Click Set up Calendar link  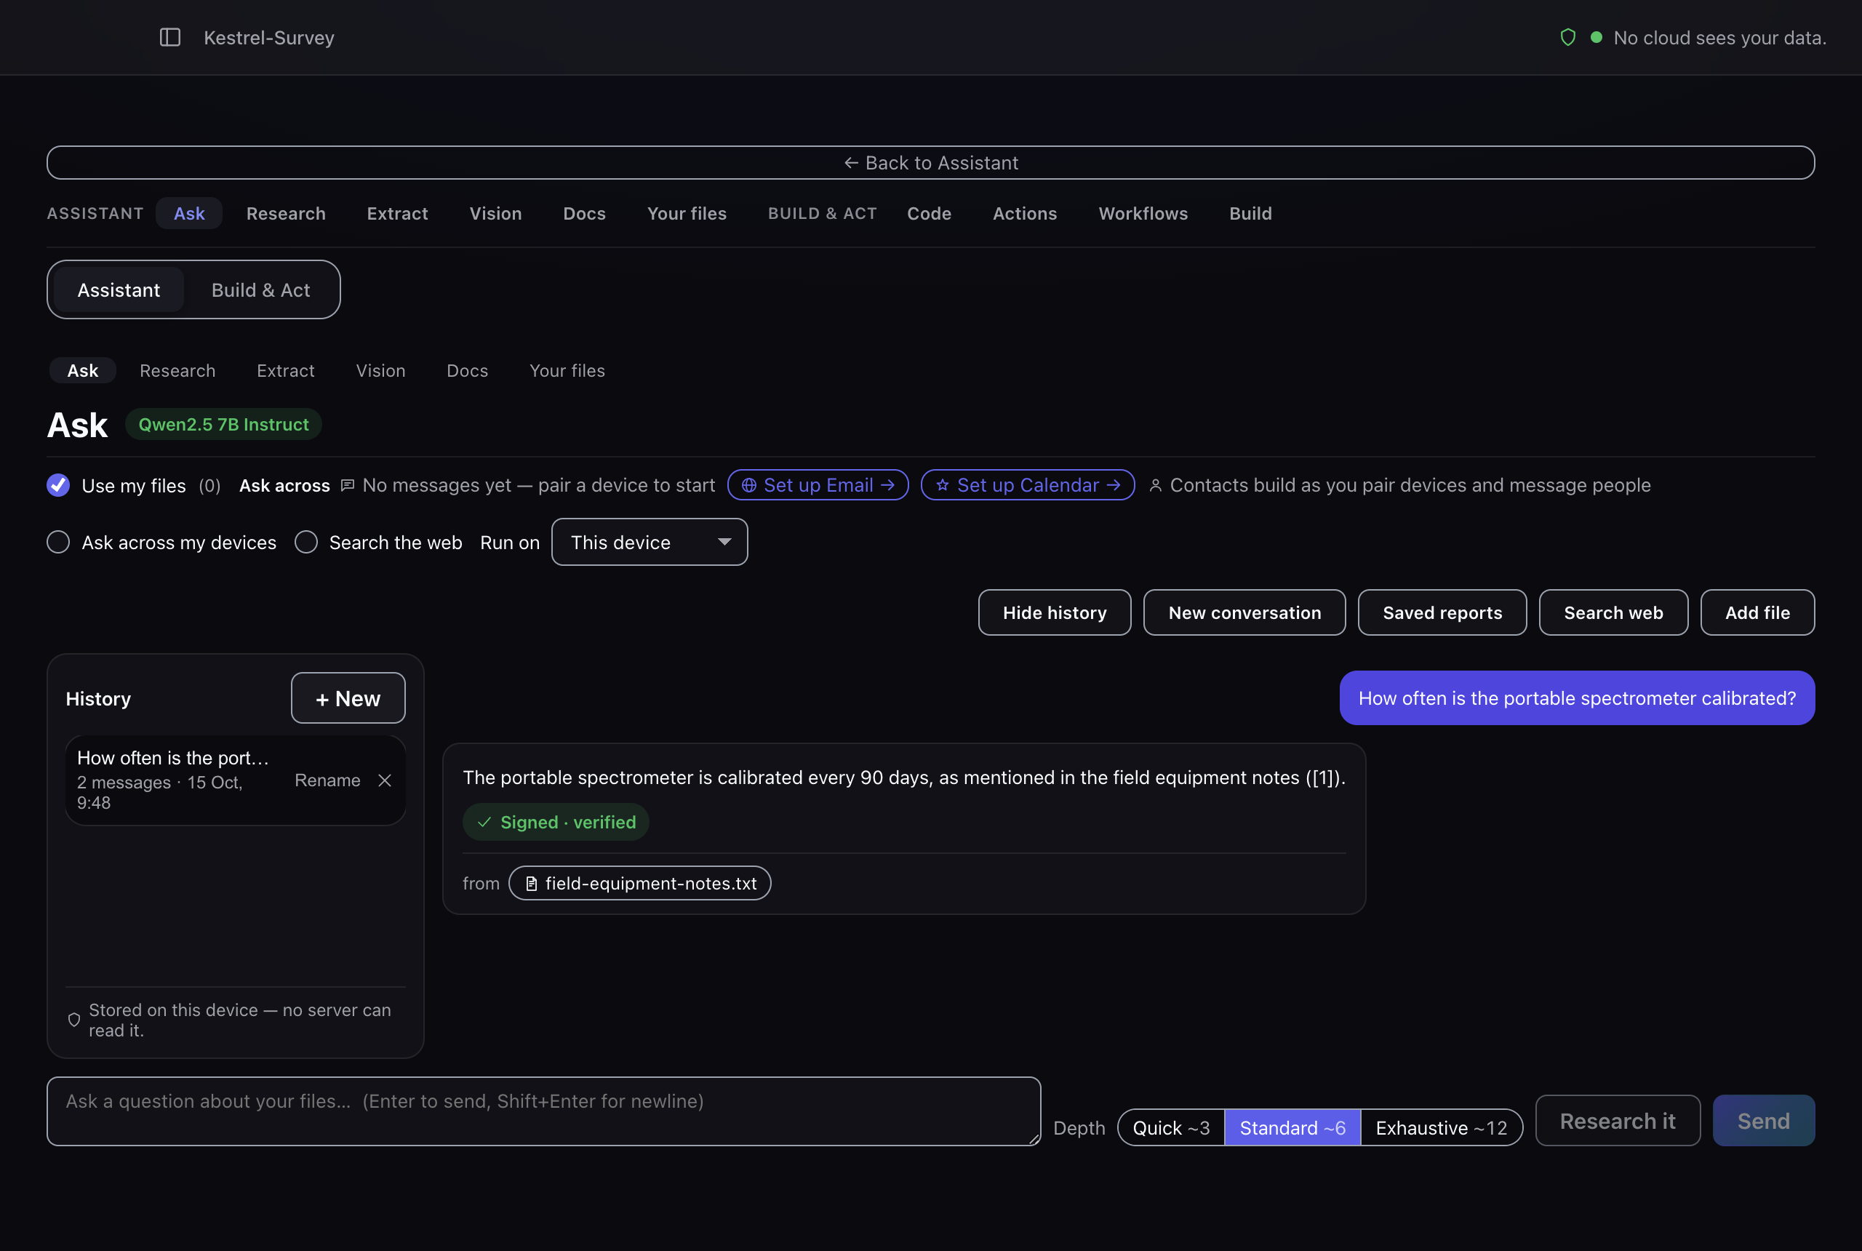[1028, 485]
